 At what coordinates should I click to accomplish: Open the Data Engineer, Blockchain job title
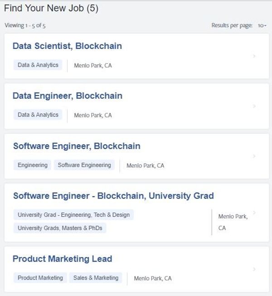(x=67, y=96)
